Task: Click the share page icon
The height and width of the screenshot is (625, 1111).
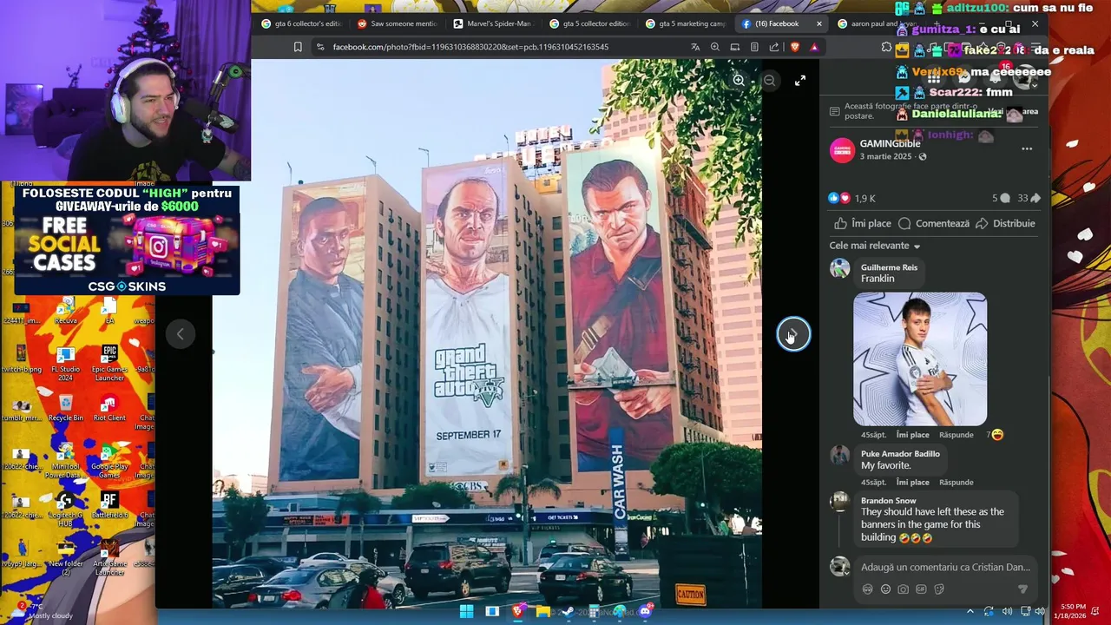Action: point(774,47)
